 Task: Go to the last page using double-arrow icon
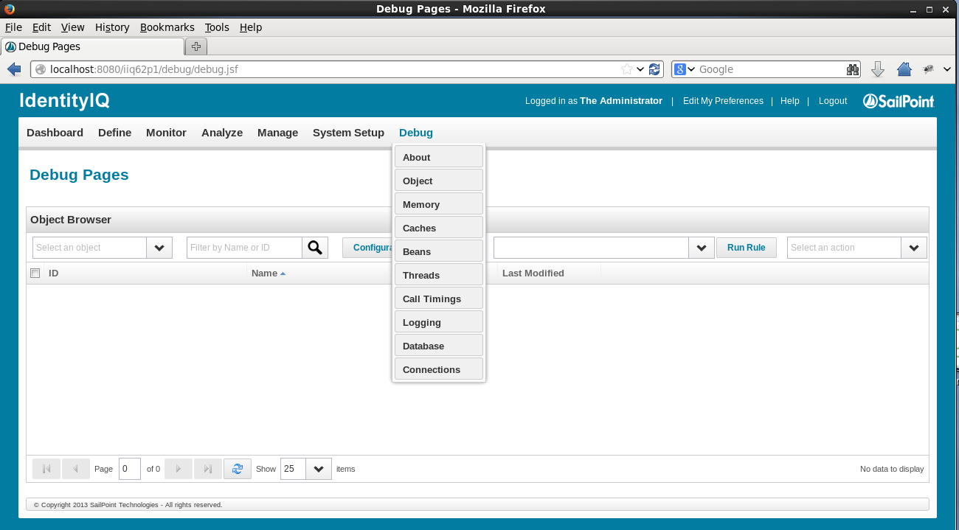point(207,468)
